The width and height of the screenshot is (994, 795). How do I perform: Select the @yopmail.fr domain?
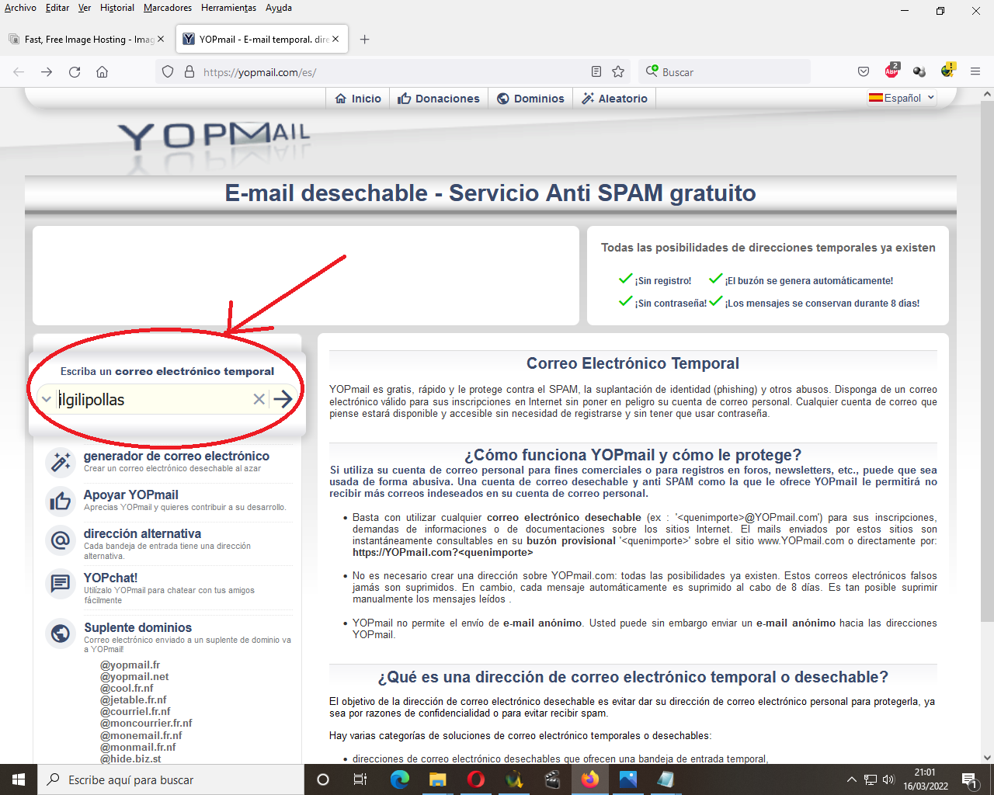130,665
